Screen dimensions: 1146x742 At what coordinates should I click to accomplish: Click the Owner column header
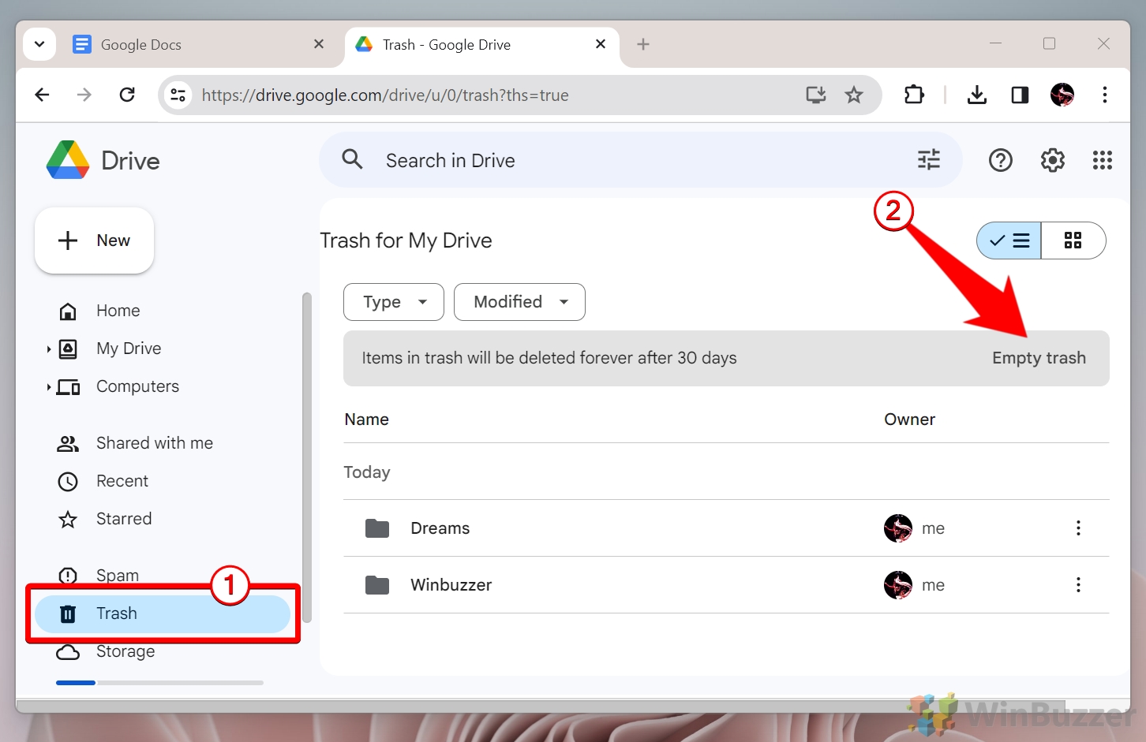(909, 419)
